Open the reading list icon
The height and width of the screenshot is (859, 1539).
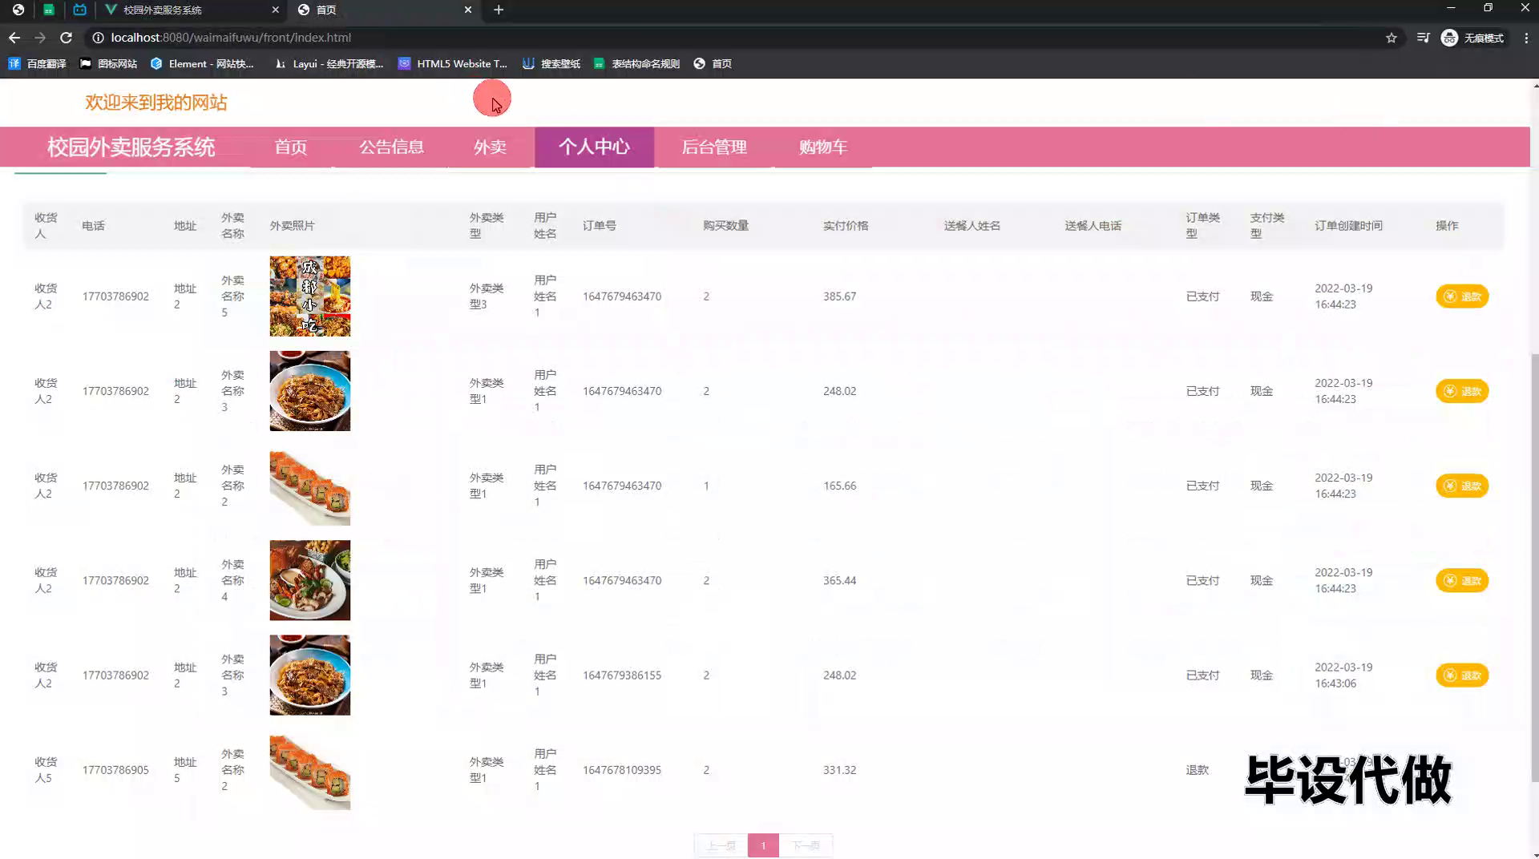tap(1423, 38)
